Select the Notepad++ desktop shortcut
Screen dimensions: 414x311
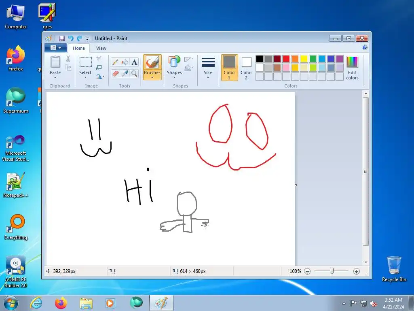(15, 185)
